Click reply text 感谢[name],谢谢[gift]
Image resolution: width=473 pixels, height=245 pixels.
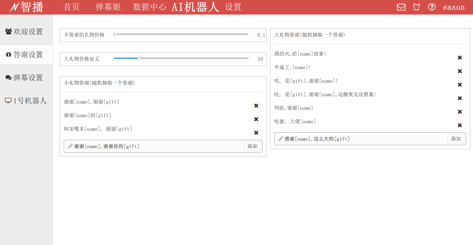click(92, 102)
